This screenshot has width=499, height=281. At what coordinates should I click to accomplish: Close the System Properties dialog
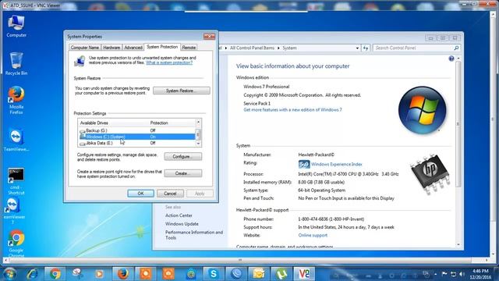209,37
